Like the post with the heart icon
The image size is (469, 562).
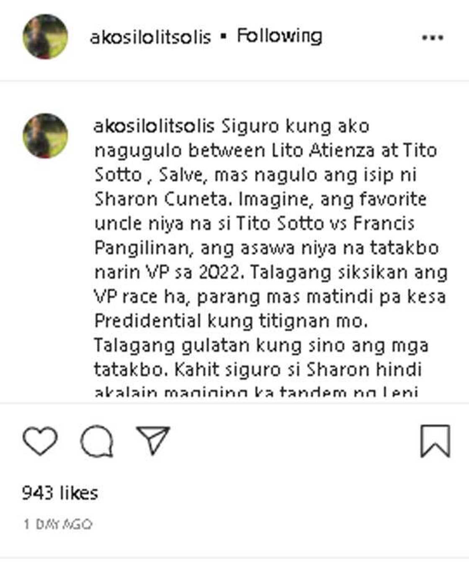coord(40,441)
